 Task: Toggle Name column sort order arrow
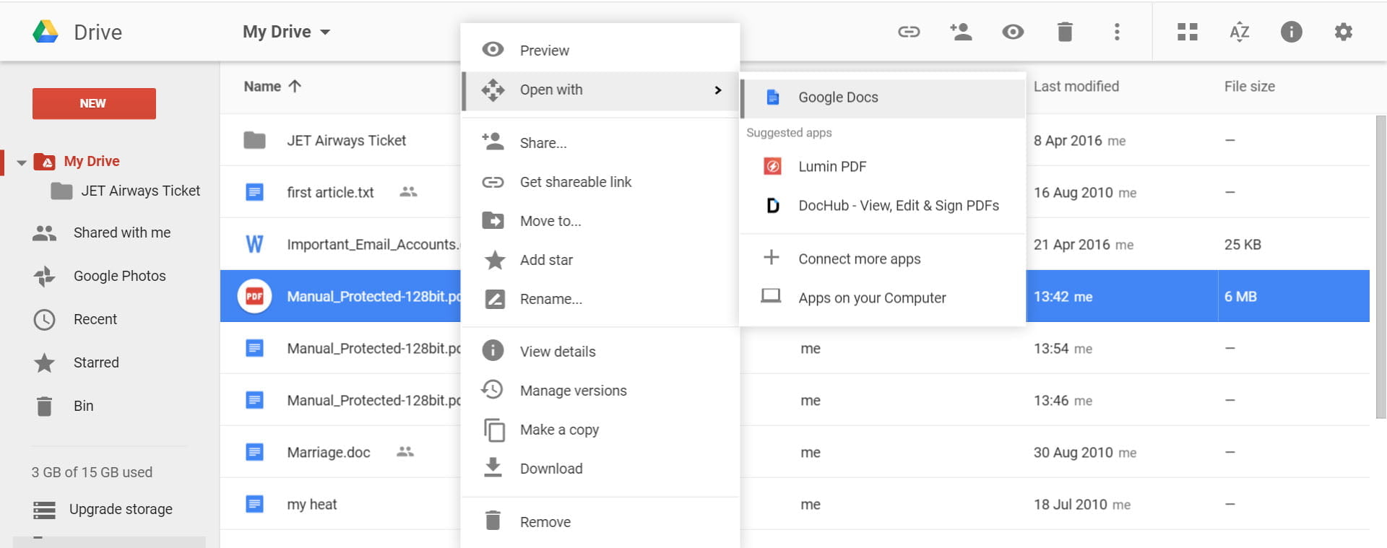pos(295,86)
